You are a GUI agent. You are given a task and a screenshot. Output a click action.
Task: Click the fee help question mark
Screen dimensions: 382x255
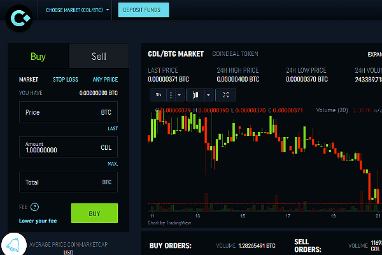(x=35, y=207)
